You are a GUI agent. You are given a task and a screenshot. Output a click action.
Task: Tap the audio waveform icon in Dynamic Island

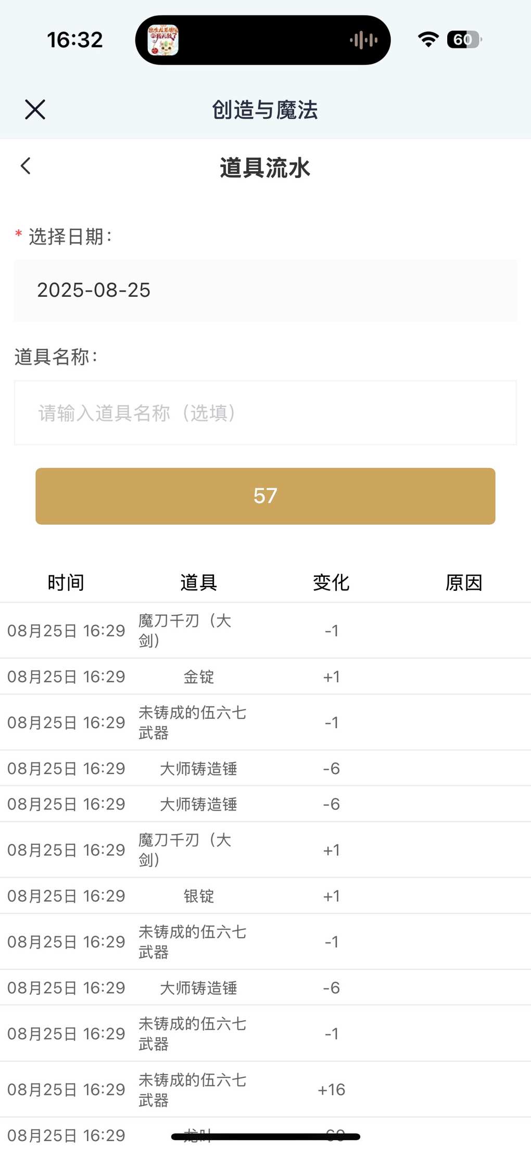[363, 40]
